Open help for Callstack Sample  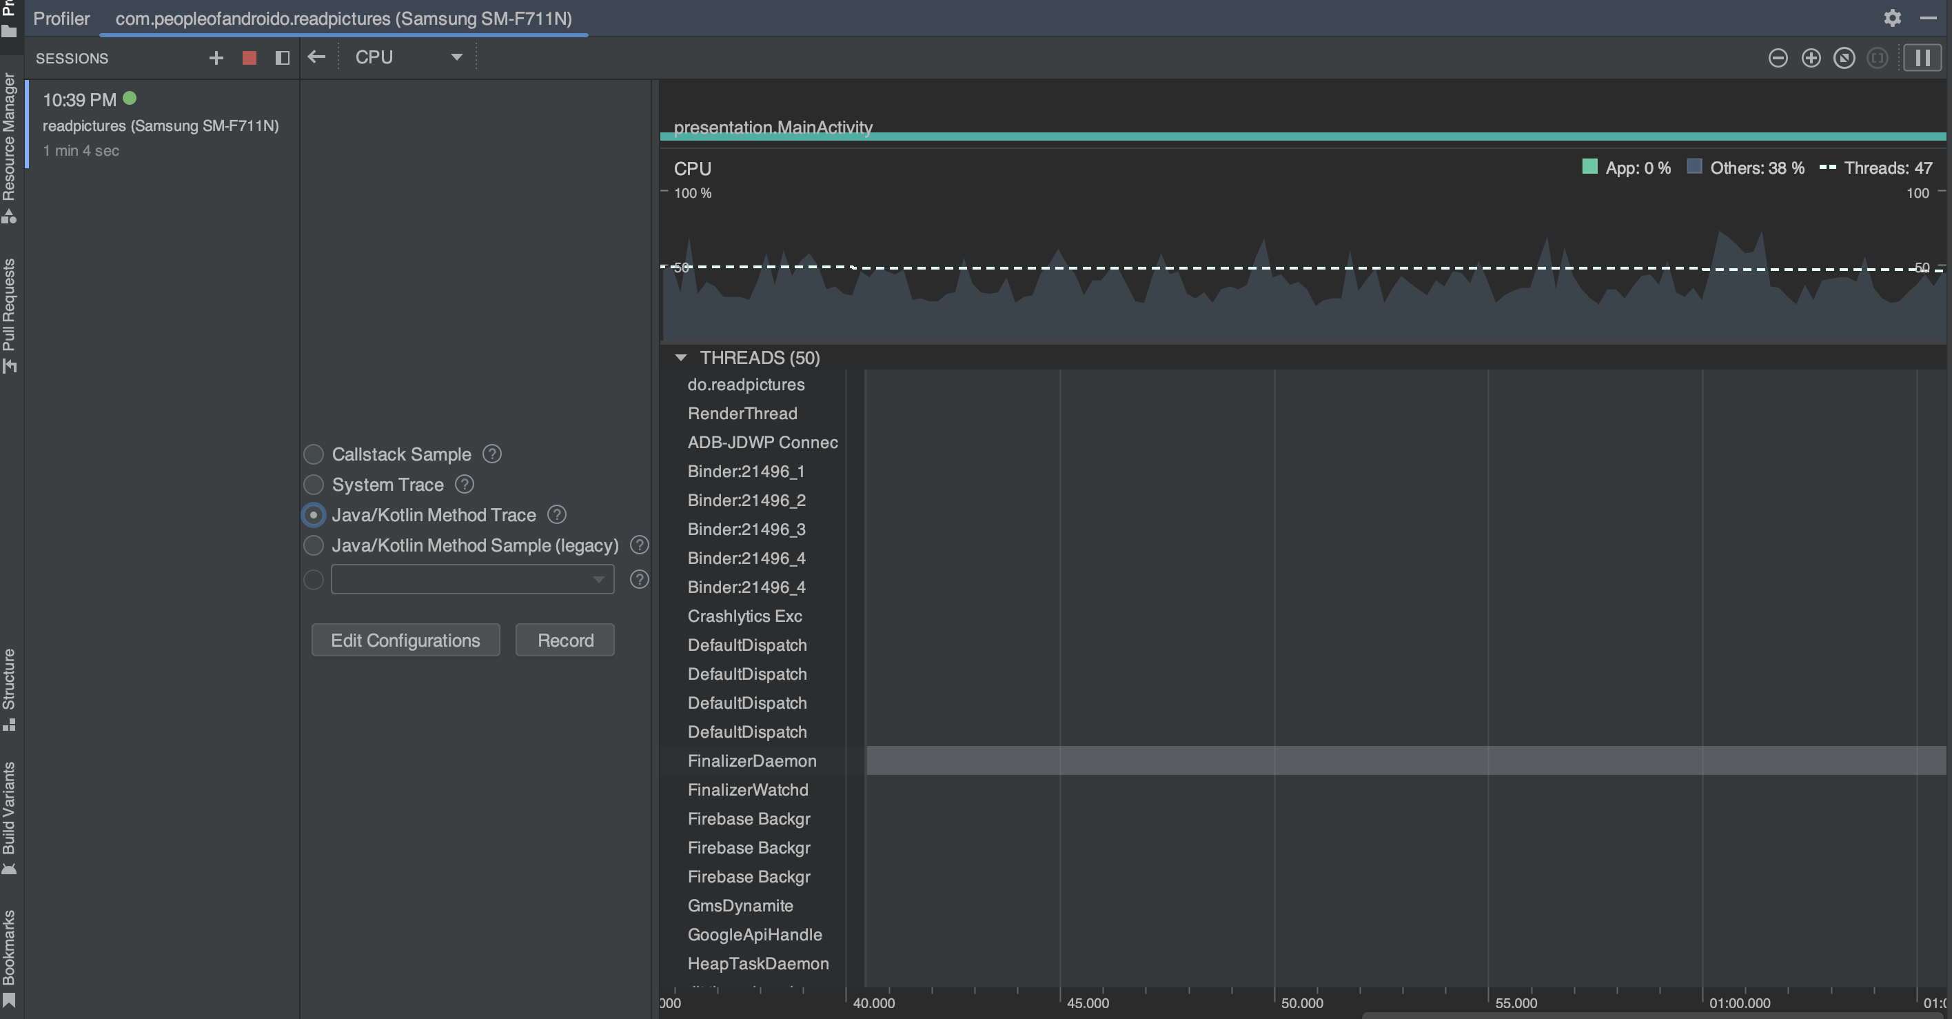coord(491,454)
